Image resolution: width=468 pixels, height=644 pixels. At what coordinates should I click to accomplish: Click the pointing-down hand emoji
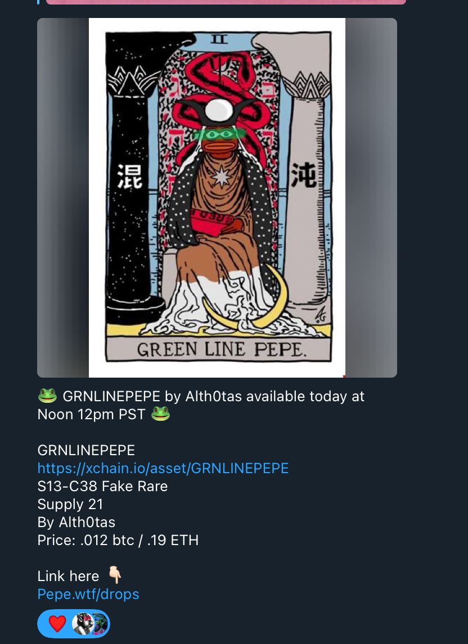115,575
